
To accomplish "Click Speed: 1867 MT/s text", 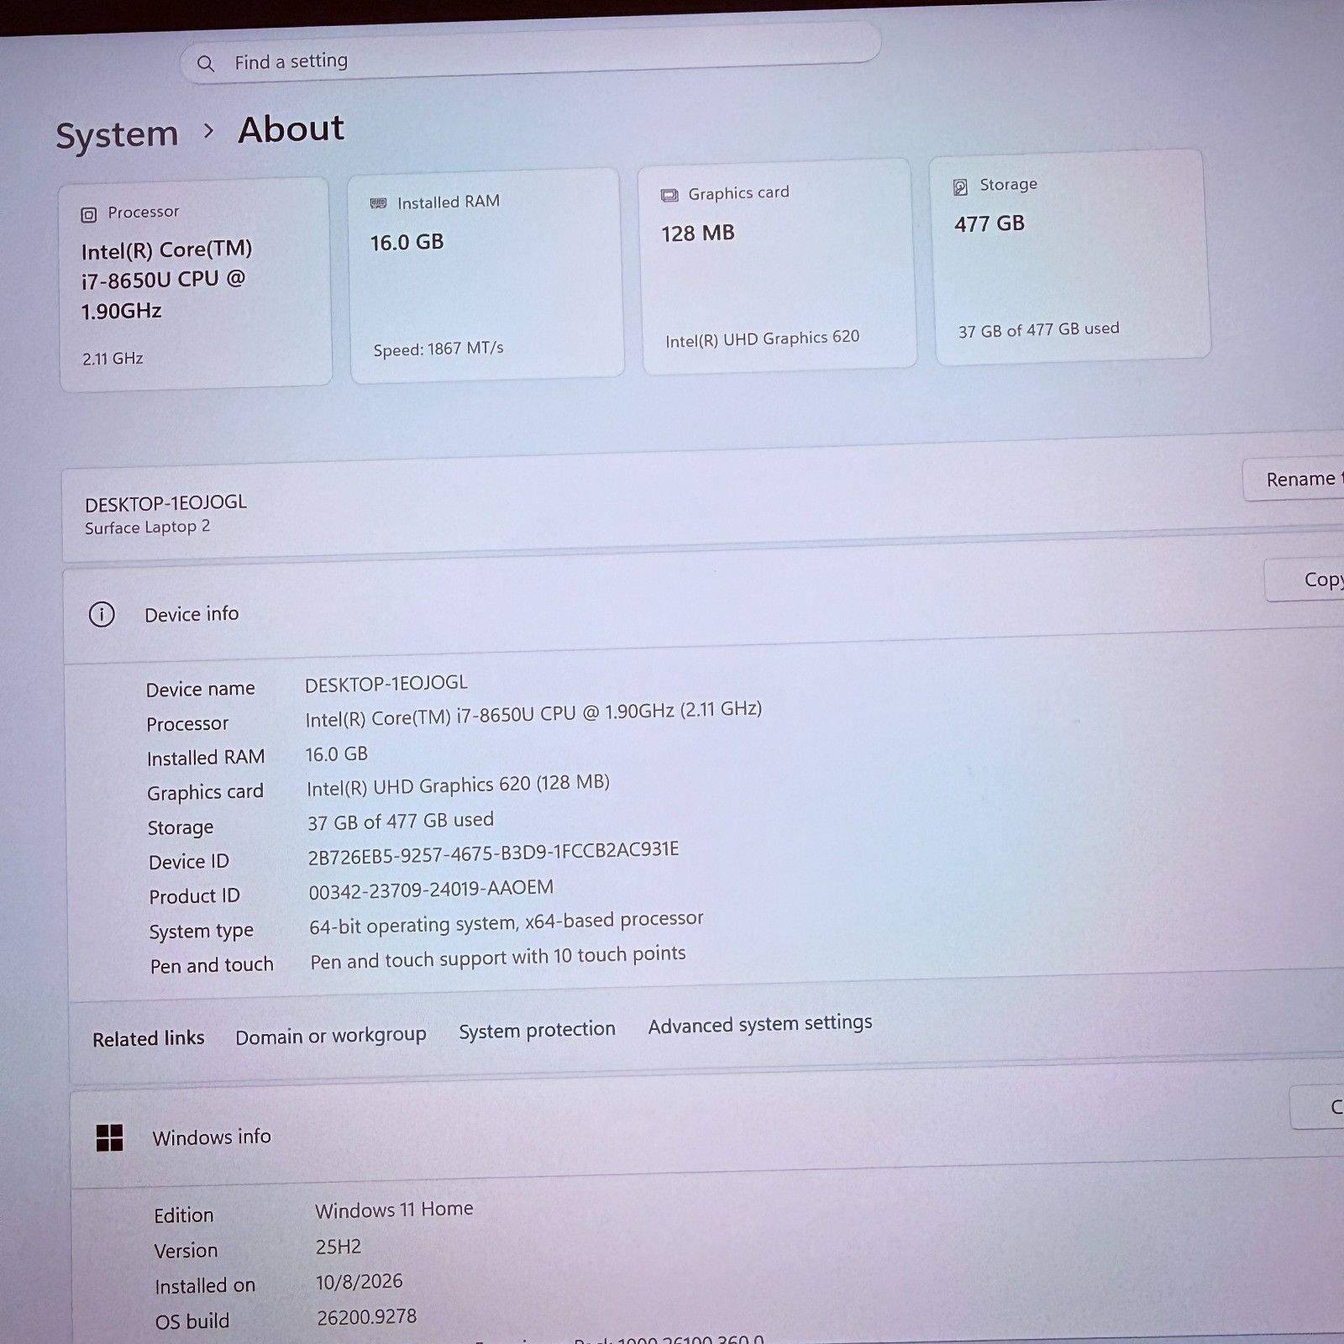I will (438, 349).
